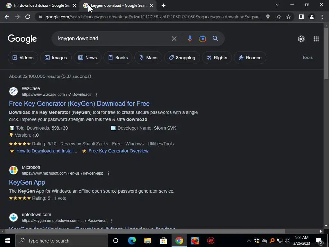Filter results by Flights
Viewport: 329px width, 247px height.
click(217, 58)
